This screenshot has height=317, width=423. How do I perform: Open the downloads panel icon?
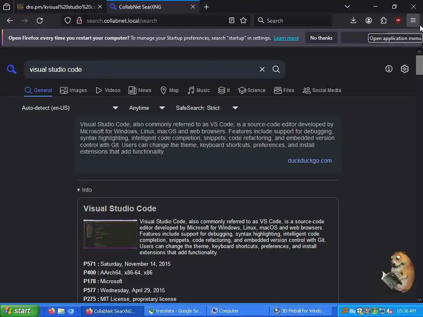coord(354,21)
